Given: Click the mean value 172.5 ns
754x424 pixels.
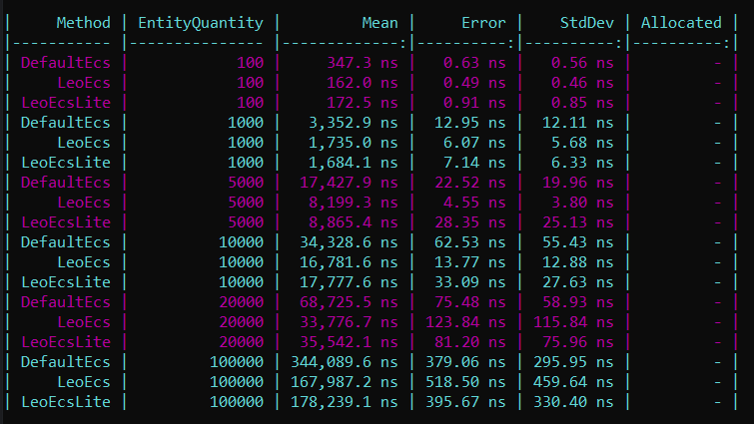Looking at the screenshot, I should pyautogui.click(x=363, y=103).
